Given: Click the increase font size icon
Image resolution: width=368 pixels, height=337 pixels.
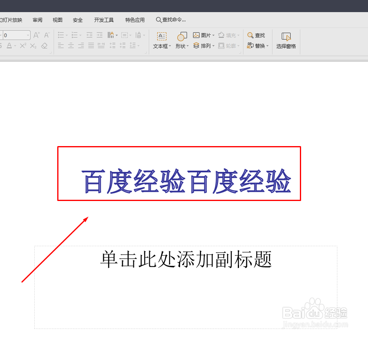Looking at the screenshot, I should click(37, 35).
